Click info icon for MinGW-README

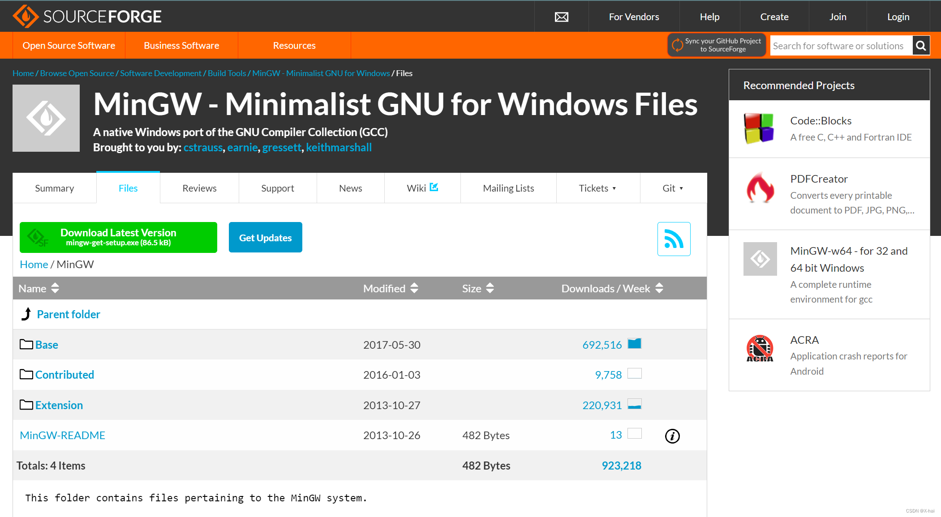672,436
